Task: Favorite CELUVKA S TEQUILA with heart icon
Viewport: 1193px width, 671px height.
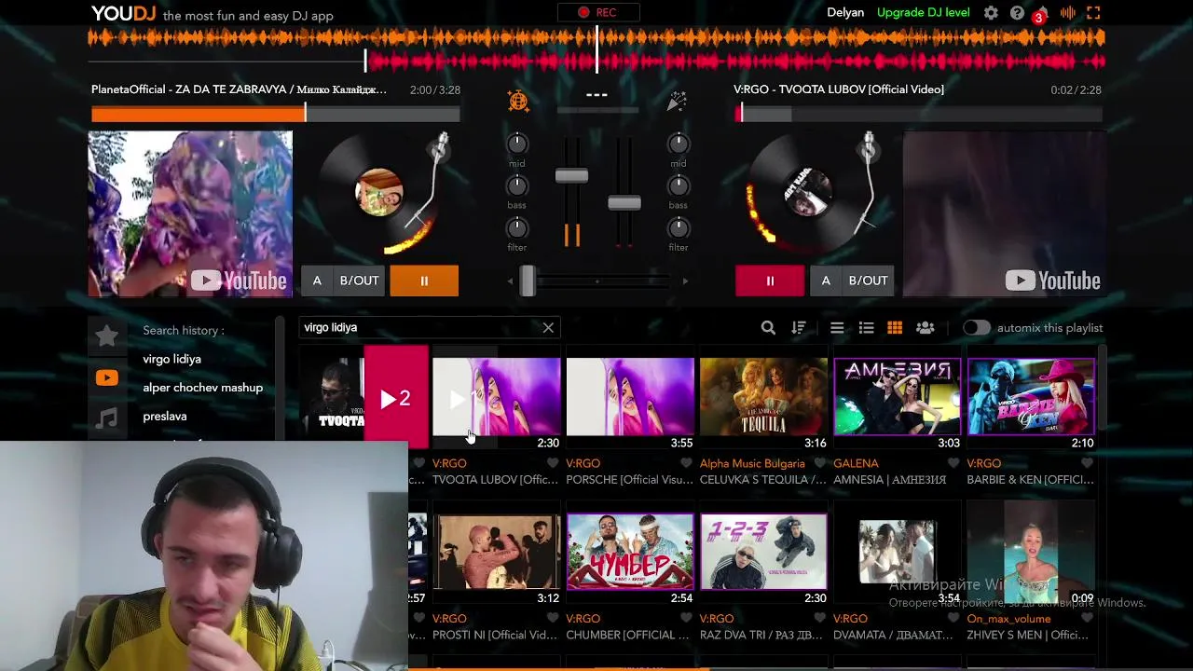Action: coord(820,463)
